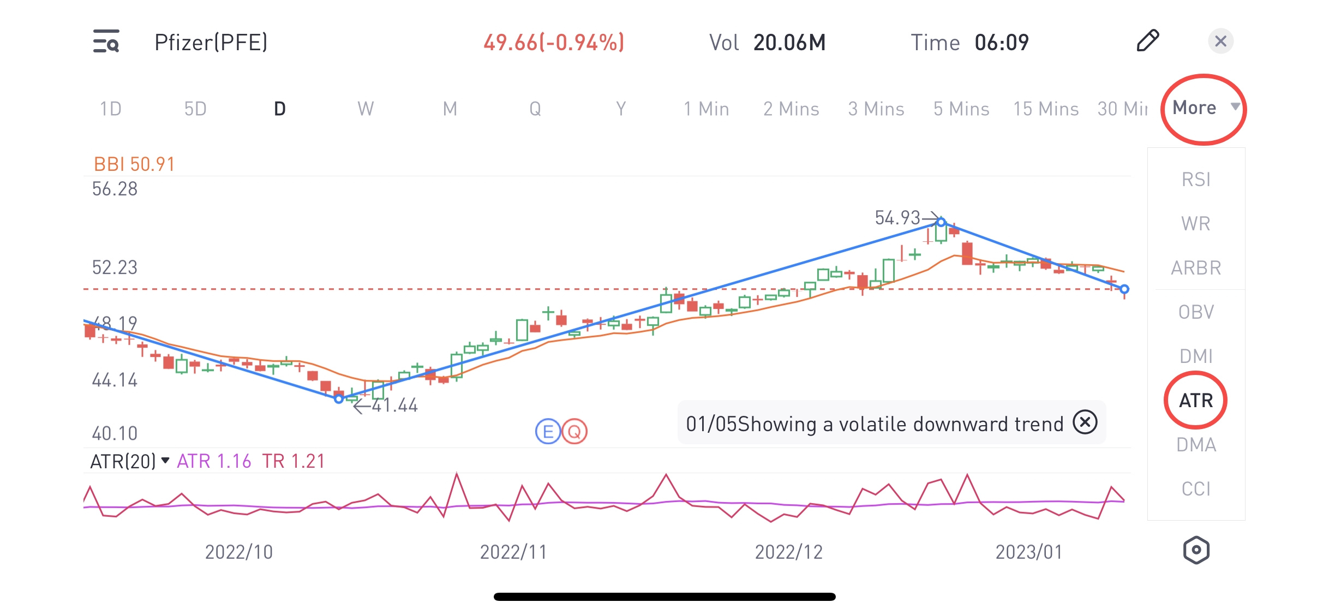Select the 15 Mins interval

(1046, 109)
